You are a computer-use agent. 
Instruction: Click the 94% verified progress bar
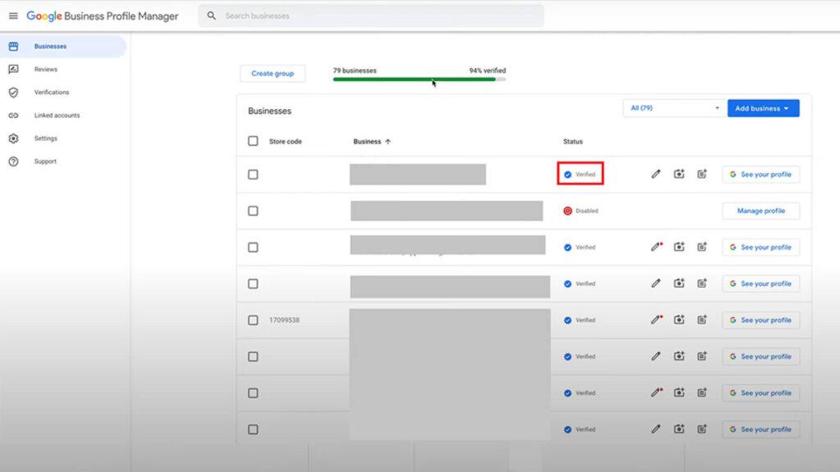point(419,79)
